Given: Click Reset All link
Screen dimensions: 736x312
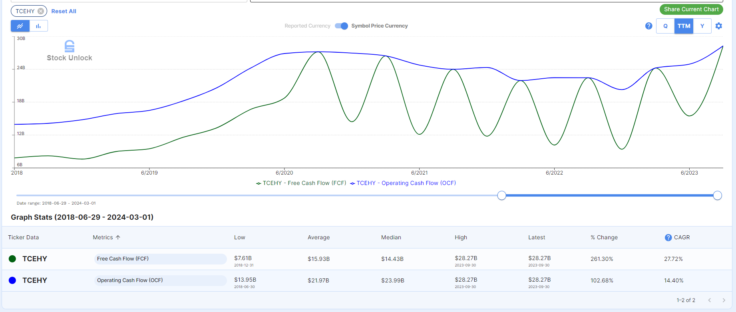Looking at the screenshot, I should [64, 11].
